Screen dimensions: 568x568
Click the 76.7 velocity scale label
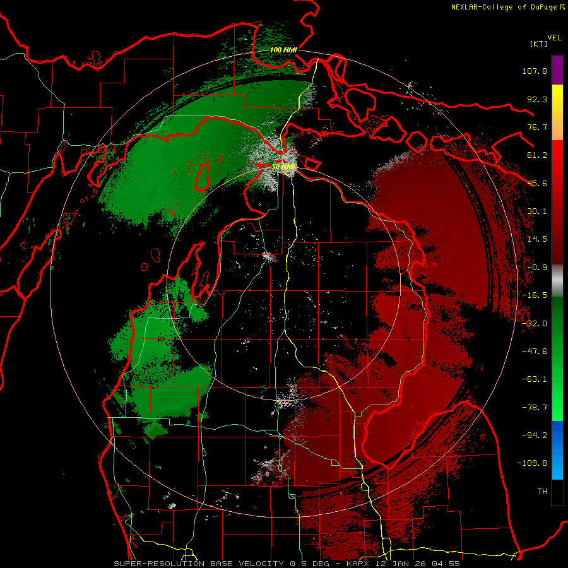(537, 127)
